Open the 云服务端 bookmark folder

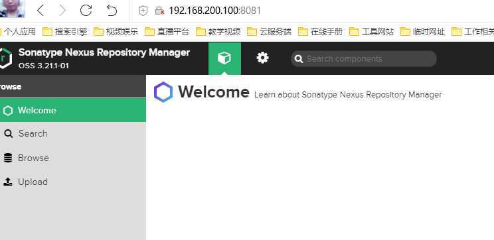point(269,31)
